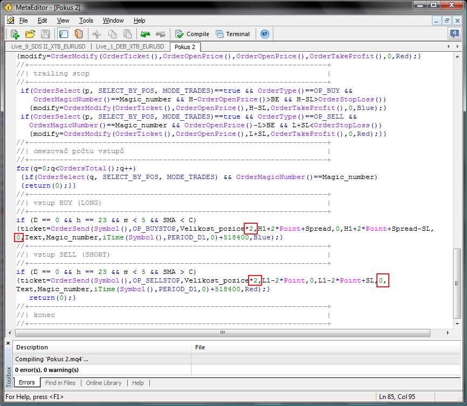Open the Dictionary book icon
The height and width of the screenshot is (406, 467).
pos(79,34)
